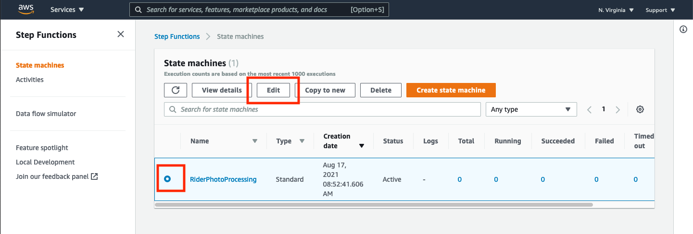The width and height of the screenshot is (693, 234).
Task: Open table preferences gear icon
Action: click(640, 109)
